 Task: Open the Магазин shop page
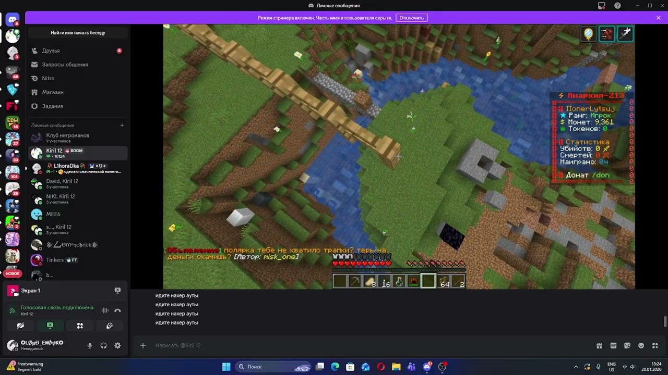(78, 92)
